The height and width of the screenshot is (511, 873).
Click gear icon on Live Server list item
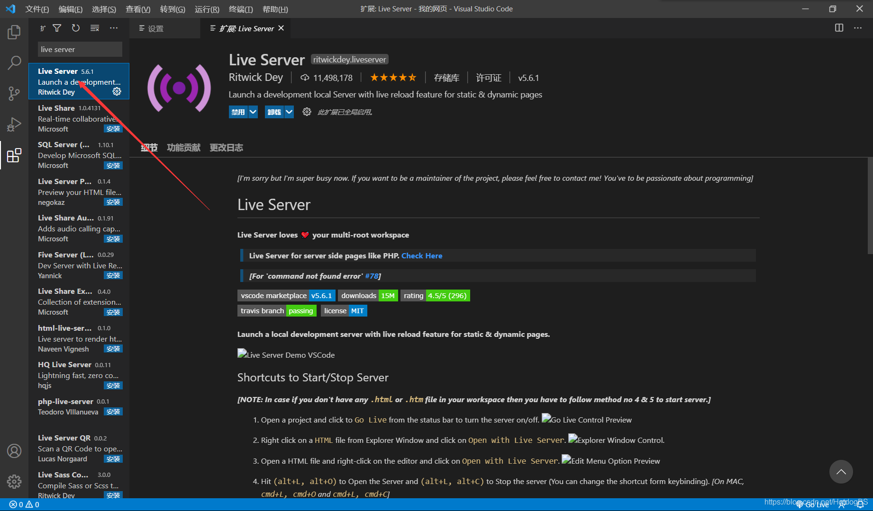[x=117, y=91]
